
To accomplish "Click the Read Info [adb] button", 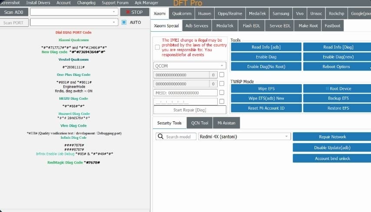I will click(266, 47).
